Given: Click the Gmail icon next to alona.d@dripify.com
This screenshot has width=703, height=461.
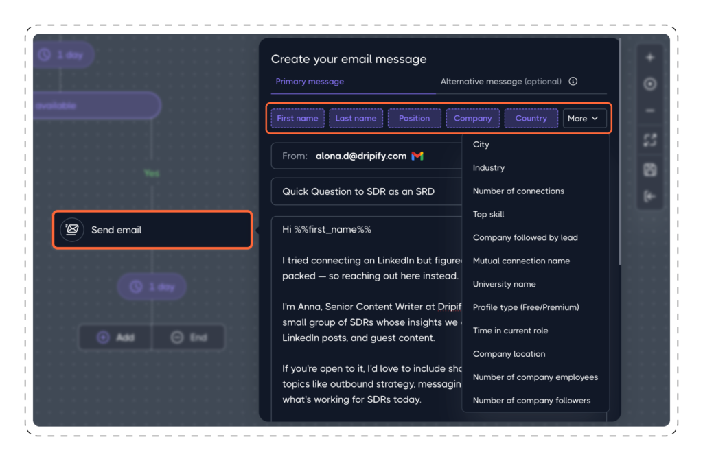Looking at the screenshot, I should tap(416, 156).
